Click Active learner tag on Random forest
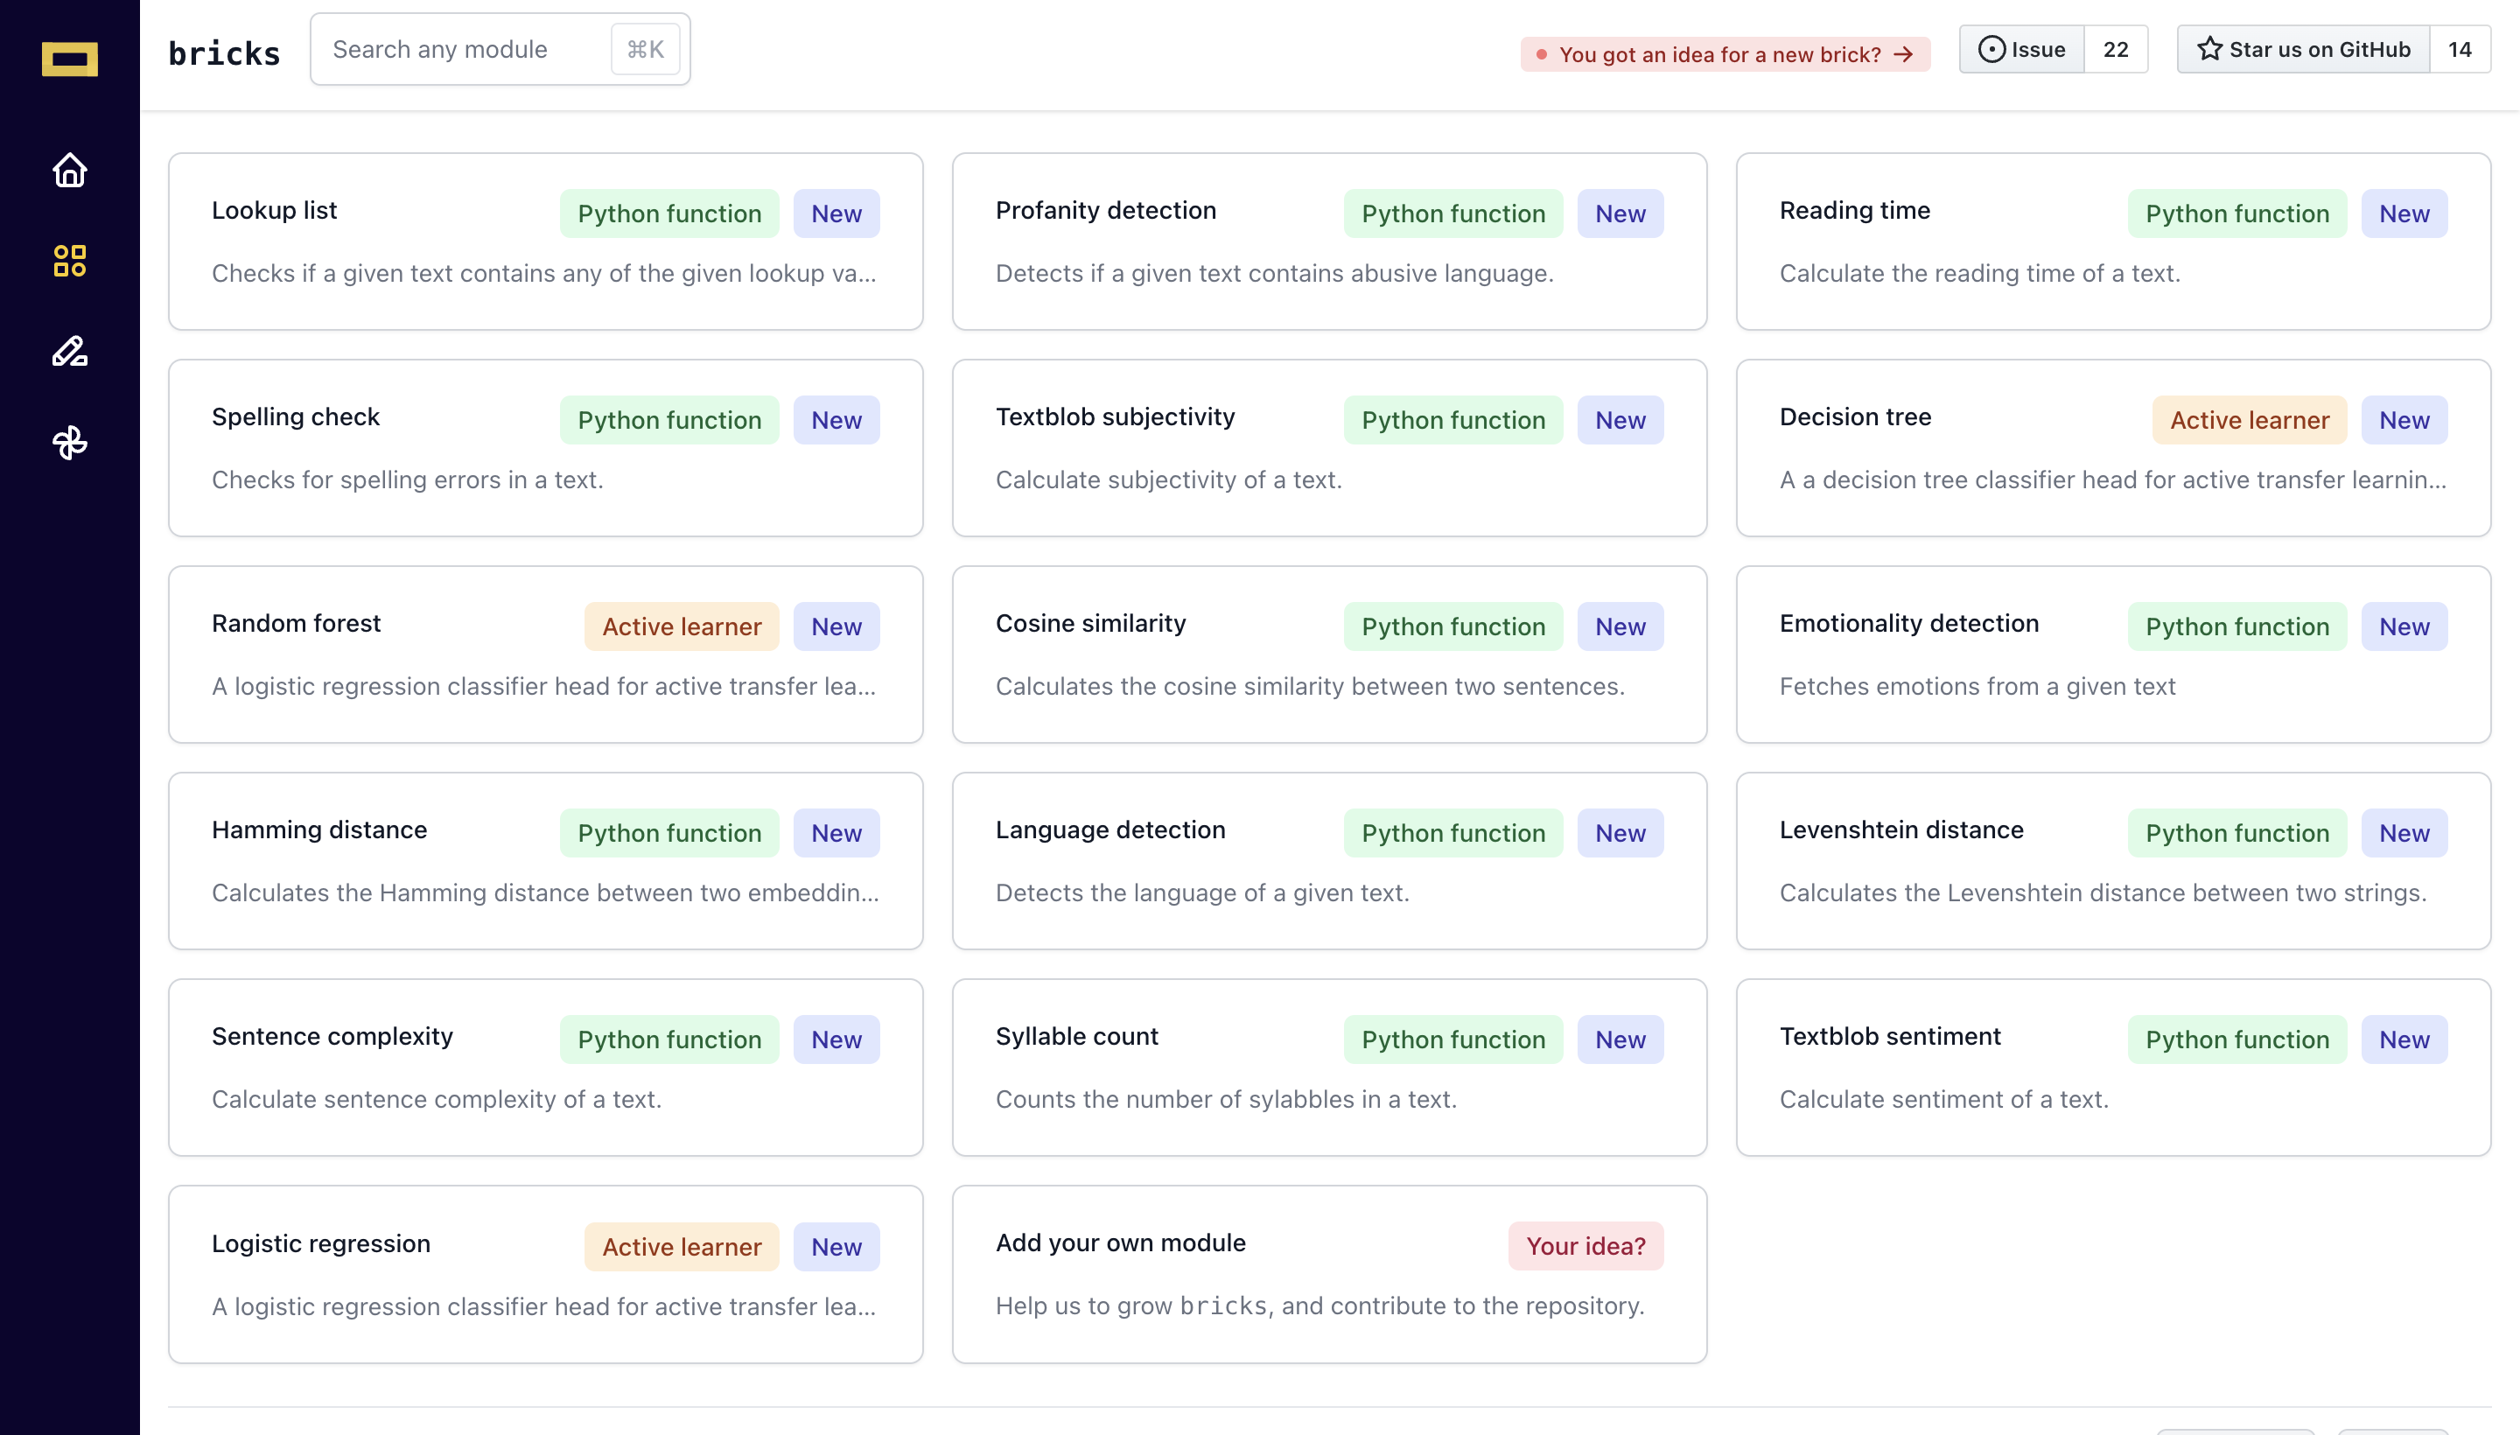The width and height of the screenshot is (2520, 1435). point(681,626)
